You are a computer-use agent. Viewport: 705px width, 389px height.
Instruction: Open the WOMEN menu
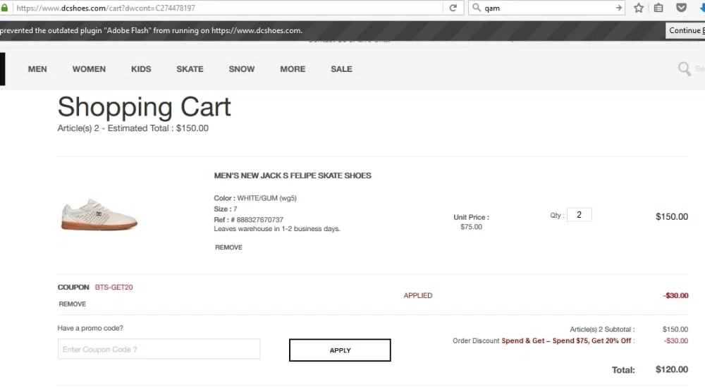tap(89, 69)
